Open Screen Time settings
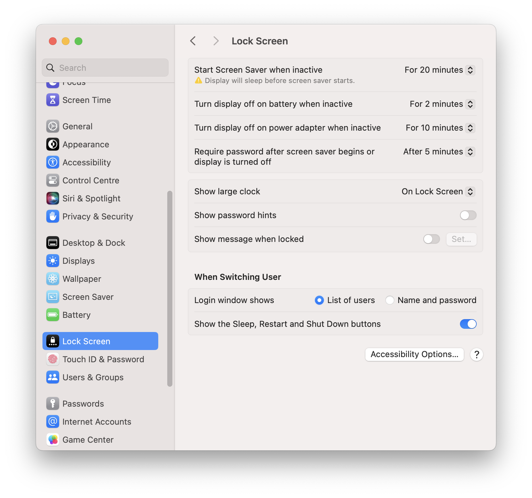The height and width of the screenshot is (498, 532). pos(100,100)
